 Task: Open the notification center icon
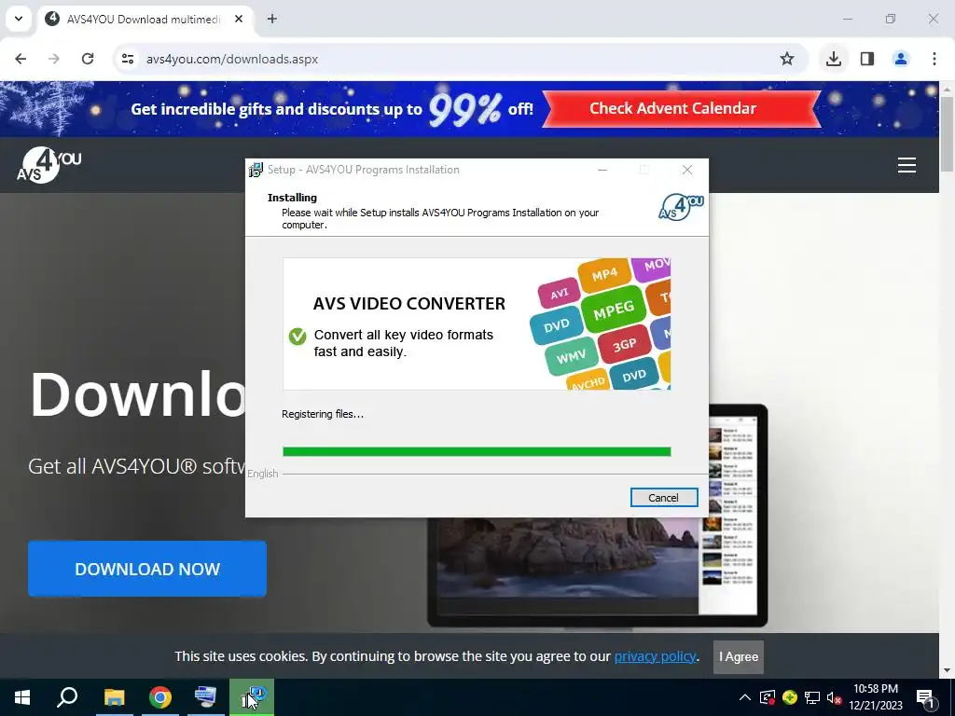tap(925, 697)
